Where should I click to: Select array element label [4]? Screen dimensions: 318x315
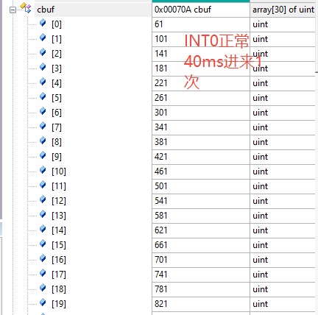click(57, 83)
